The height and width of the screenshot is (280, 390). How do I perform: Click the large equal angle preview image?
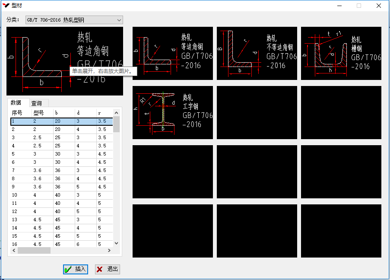click(x=64, y=58)
